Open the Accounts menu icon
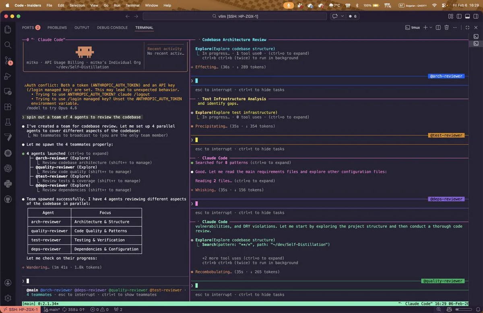Screen dimensions: 483x313 point(8,283)
